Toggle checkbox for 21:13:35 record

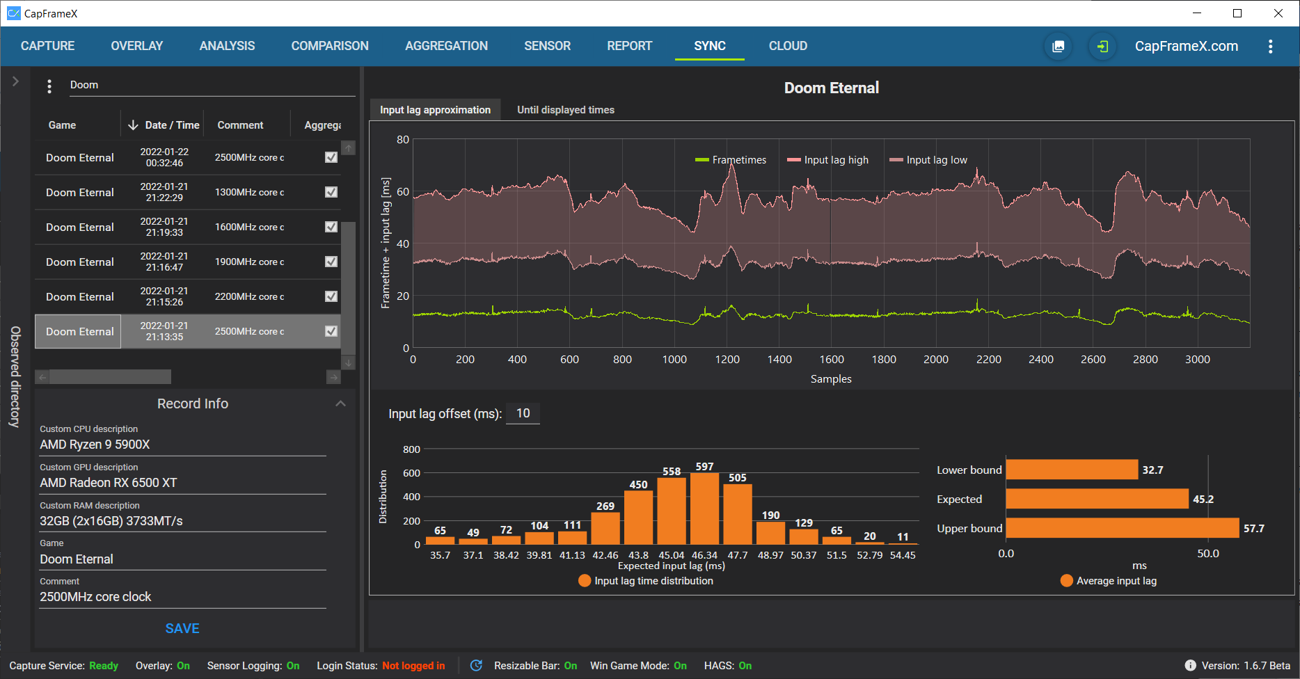331,331
